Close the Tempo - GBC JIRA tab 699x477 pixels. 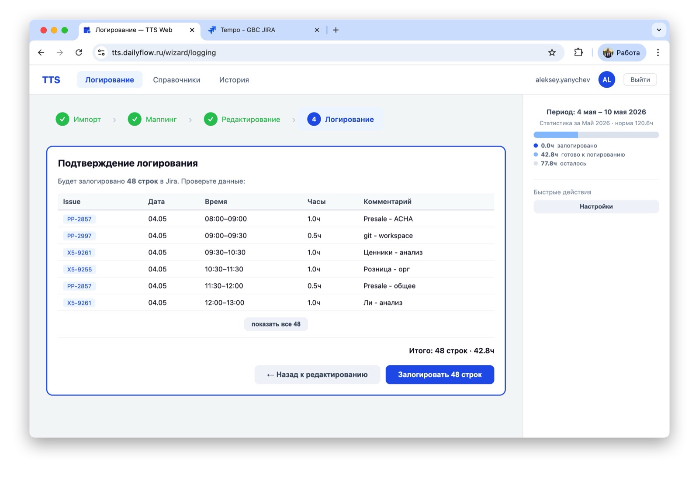tap(317, 30)
